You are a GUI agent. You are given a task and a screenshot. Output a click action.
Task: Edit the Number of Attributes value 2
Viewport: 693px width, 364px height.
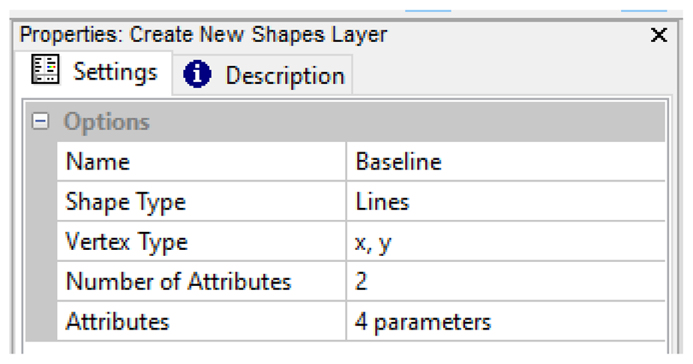(504, 282)
